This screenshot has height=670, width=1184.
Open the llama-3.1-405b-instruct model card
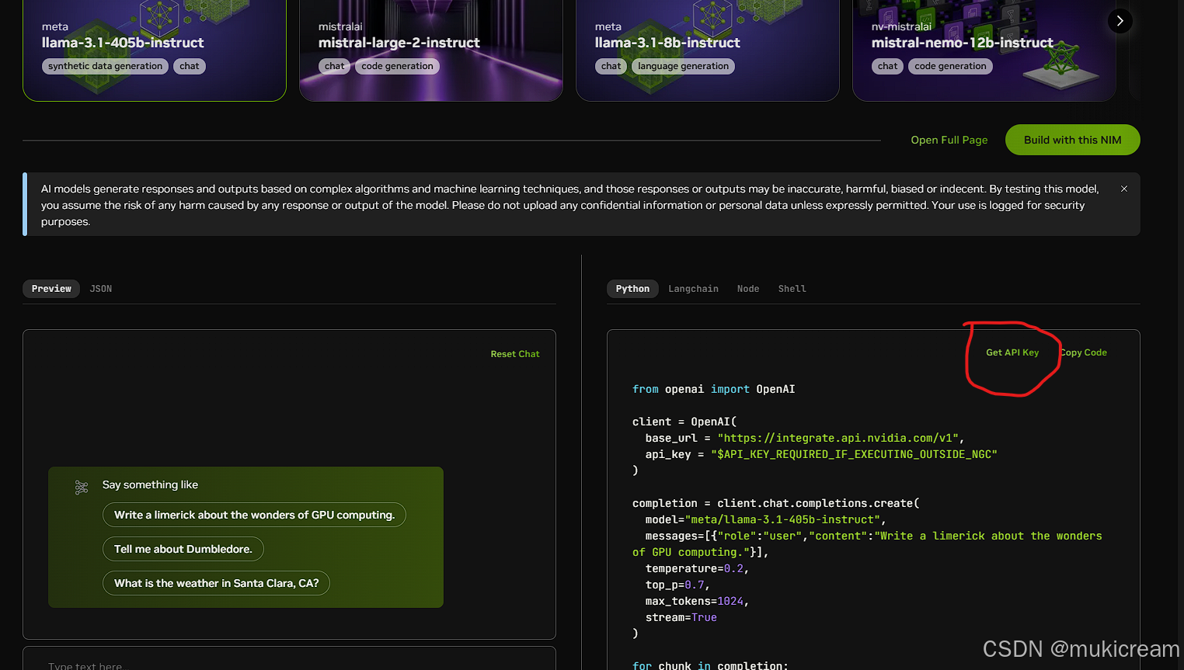pyautogui.click(x=155, y=50)
